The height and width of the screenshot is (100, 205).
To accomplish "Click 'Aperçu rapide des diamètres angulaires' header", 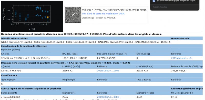I will [x=31, y=89].
